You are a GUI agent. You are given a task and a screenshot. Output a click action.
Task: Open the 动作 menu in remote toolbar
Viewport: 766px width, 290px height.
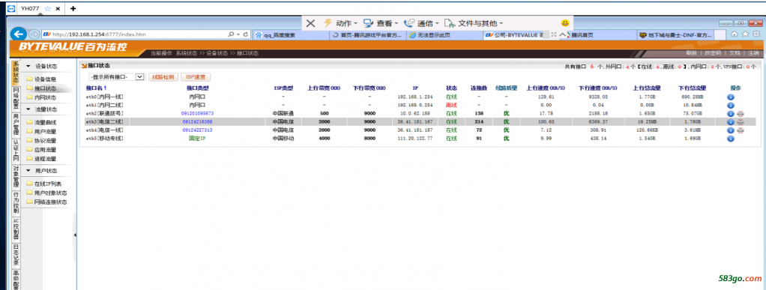click(340, 23)
